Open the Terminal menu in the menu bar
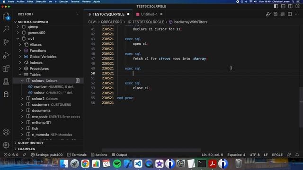Screen dimensions: 303x170 [x=75, y=1]
